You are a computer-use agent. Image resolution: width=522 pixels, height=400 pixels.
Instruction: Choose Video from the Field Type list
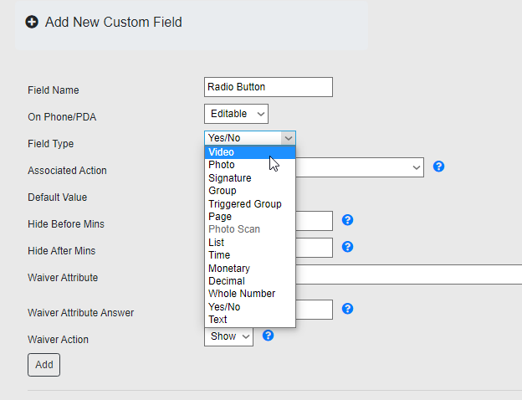point(222,152)
